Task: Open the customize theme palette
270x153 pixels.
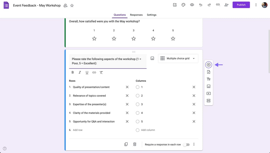Action: point(183,5)
